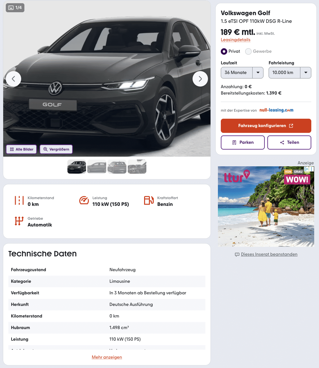Click the image counter 1/4 badge
Viewport: 319px width, 368px height.
[15, 8]
